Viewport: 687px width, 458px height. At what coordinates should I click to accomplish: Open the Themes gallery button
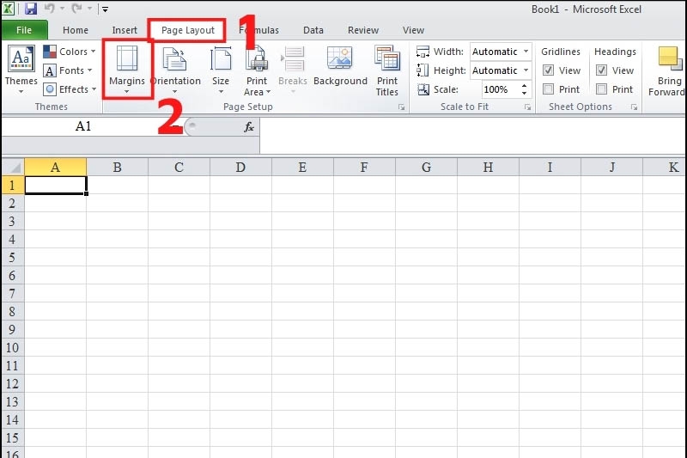pyautogui.click(x=21, y=70)
